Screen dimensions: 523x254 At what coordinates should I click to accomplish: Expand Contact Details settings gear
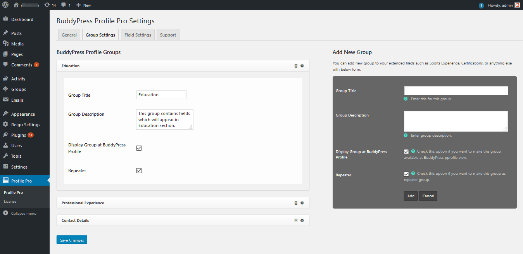pos(302,220)
